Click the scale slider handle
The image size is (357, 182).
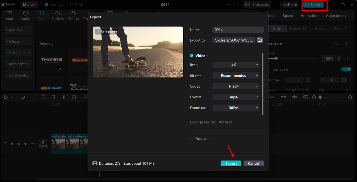pyautogui.click(x=276, y=58)
